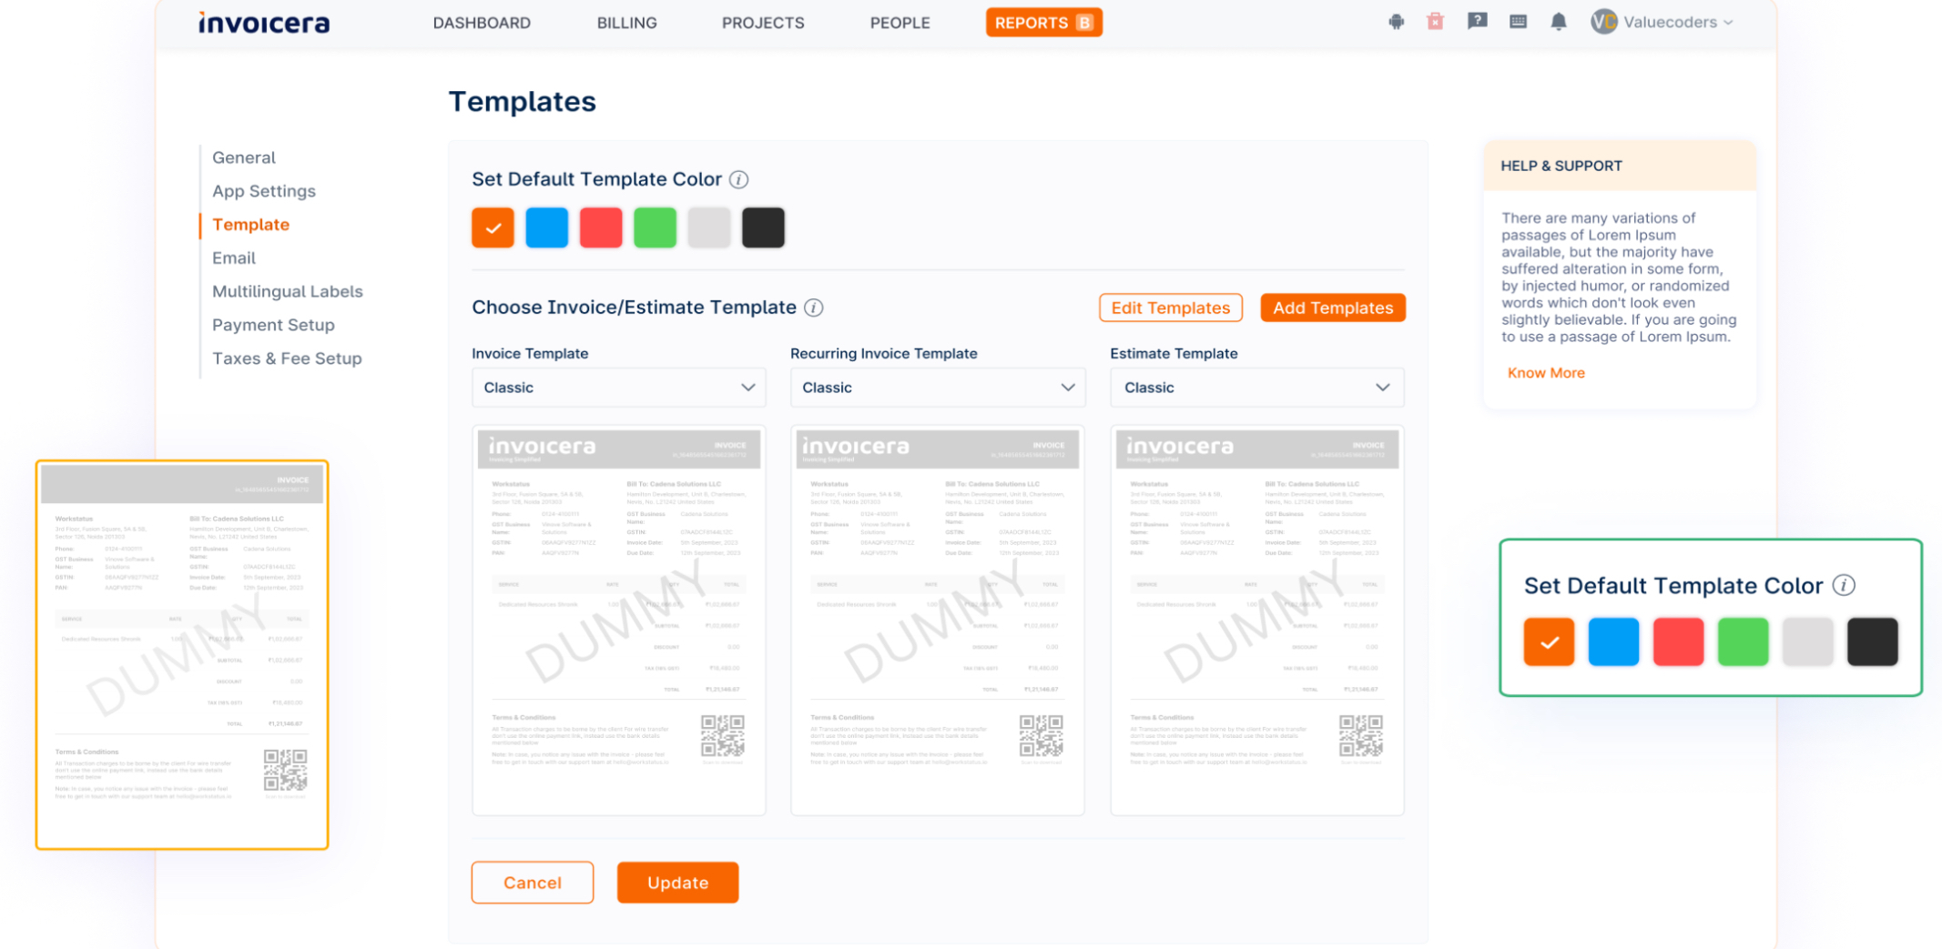Image resolution: width=1942 pixels, height=949 pixels.
Task: Click the Invoicera logo in top bar
Action: (264, 23)
